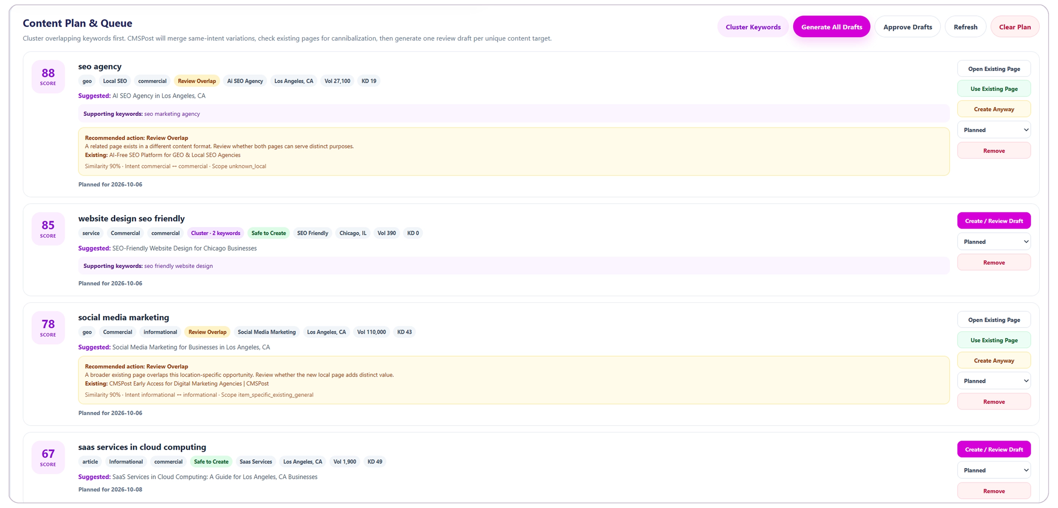Viewport: 1058px width, 508px height.
Task: Click the 85 score badge
Action: (x=48, y=229)
